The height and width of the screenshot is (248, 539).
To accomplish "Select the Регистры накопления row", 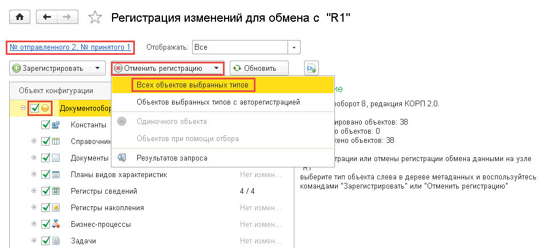I will [152, 207].
